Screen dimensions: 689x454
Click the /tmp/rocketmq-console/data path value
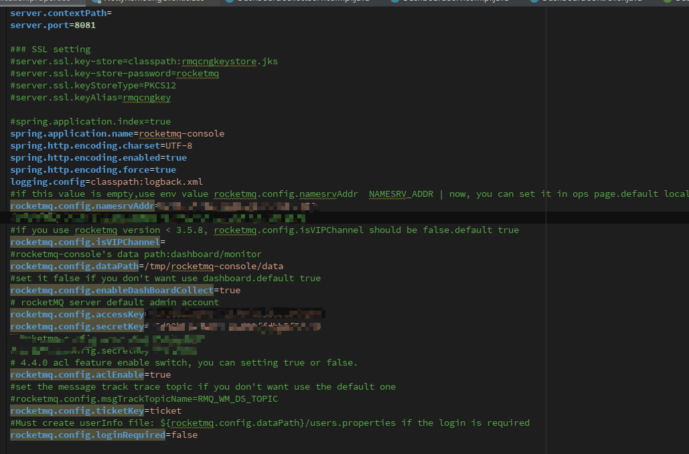point(214,266)
